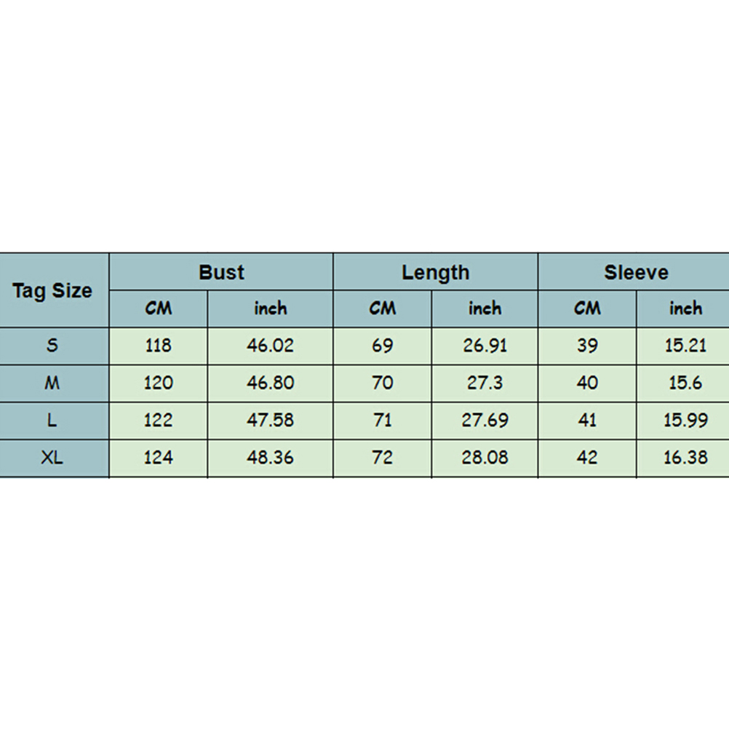729x729 pixels.
Task: Click the Tag Size header cell
Action: pyautogui.click(x=53, y=291)
